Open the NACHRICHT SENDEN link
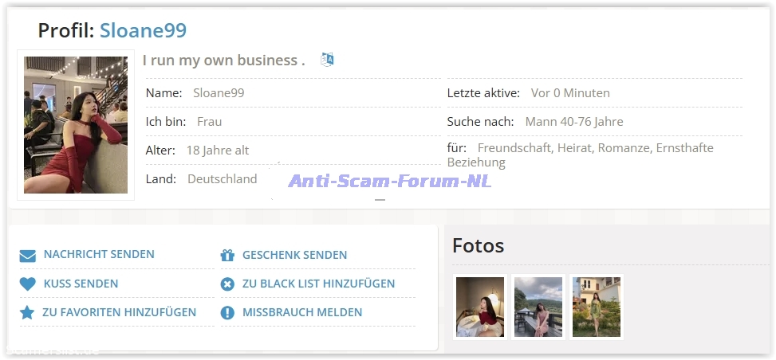The height and width of the screenshot is (360, 776). tap(99, 255)
